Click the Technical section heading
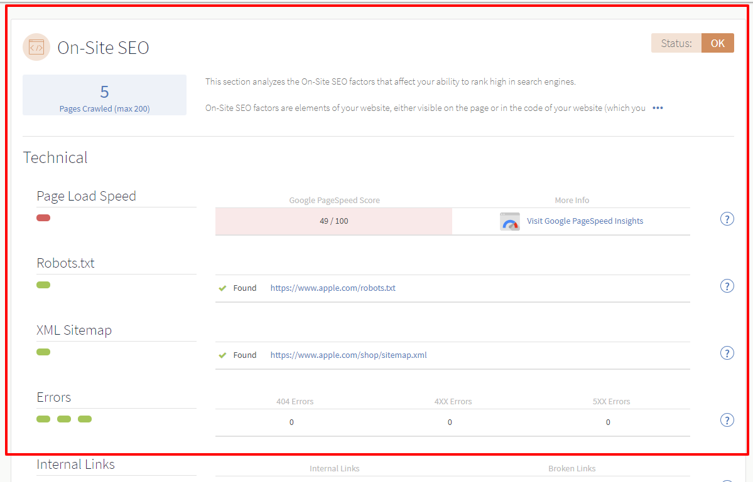The width and height of the screenshot is (753, 482). coord(55,157)
